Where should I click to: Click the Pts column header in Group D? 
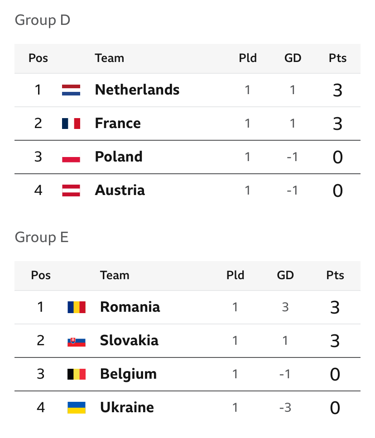337,58
